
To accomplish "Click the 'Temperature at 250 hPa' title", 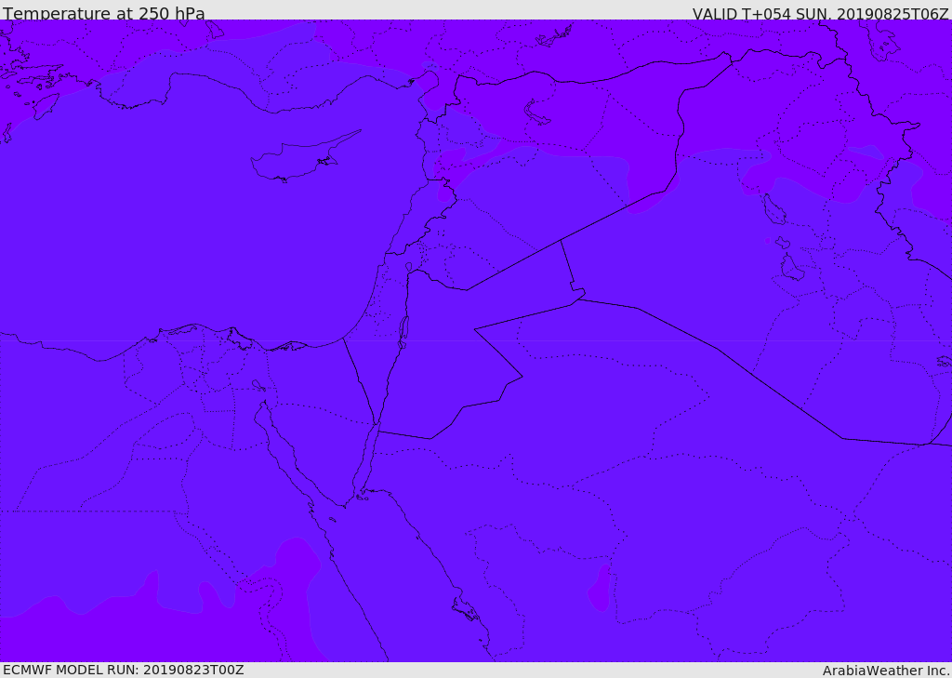I will (104, 13).
